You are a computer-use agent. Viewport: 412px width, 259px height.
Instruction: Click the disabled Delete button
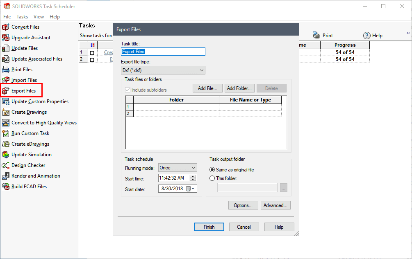(x=271, y=88)
